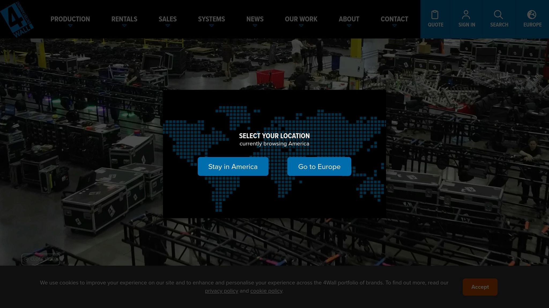
Task: Select the About menu item
Action: coord(349,19)
